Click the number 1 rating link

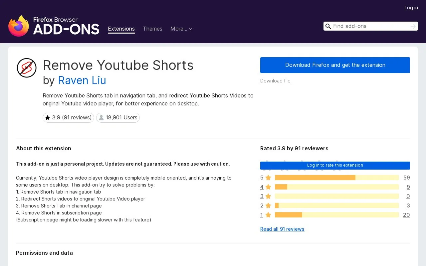coord(262,215)
